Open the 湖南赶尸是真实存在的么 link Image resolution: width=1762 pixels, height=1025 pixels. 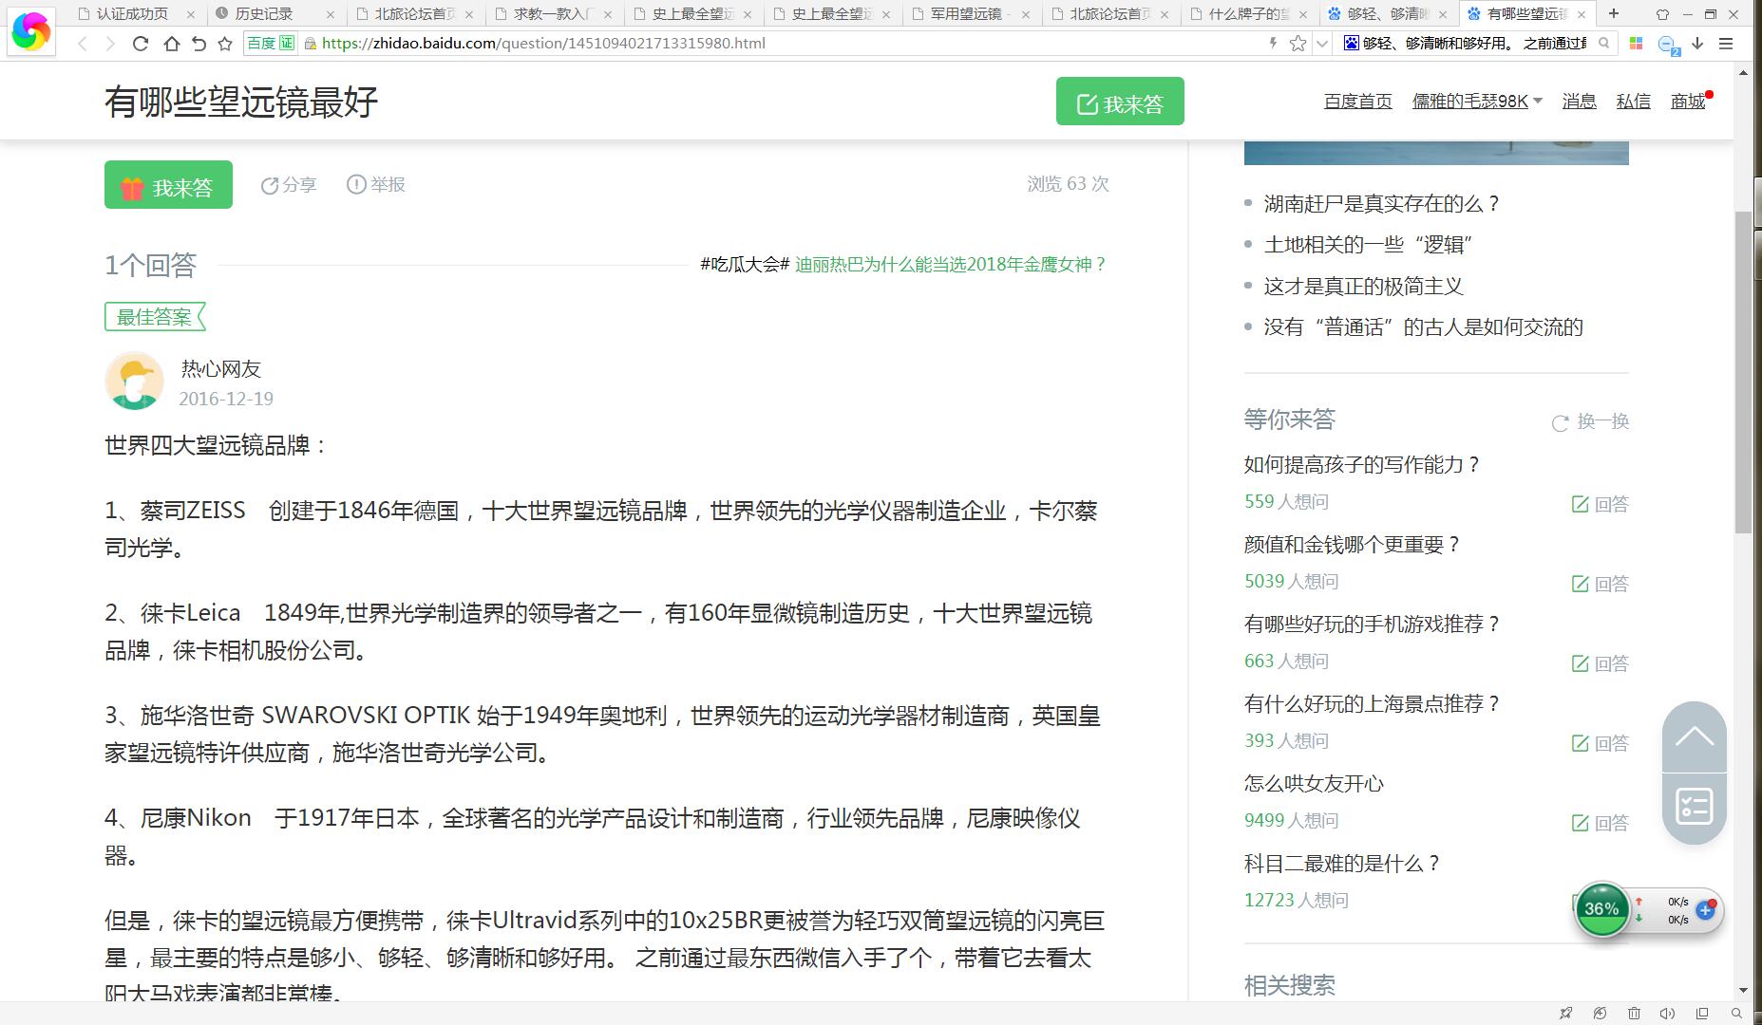[1381, 203]
